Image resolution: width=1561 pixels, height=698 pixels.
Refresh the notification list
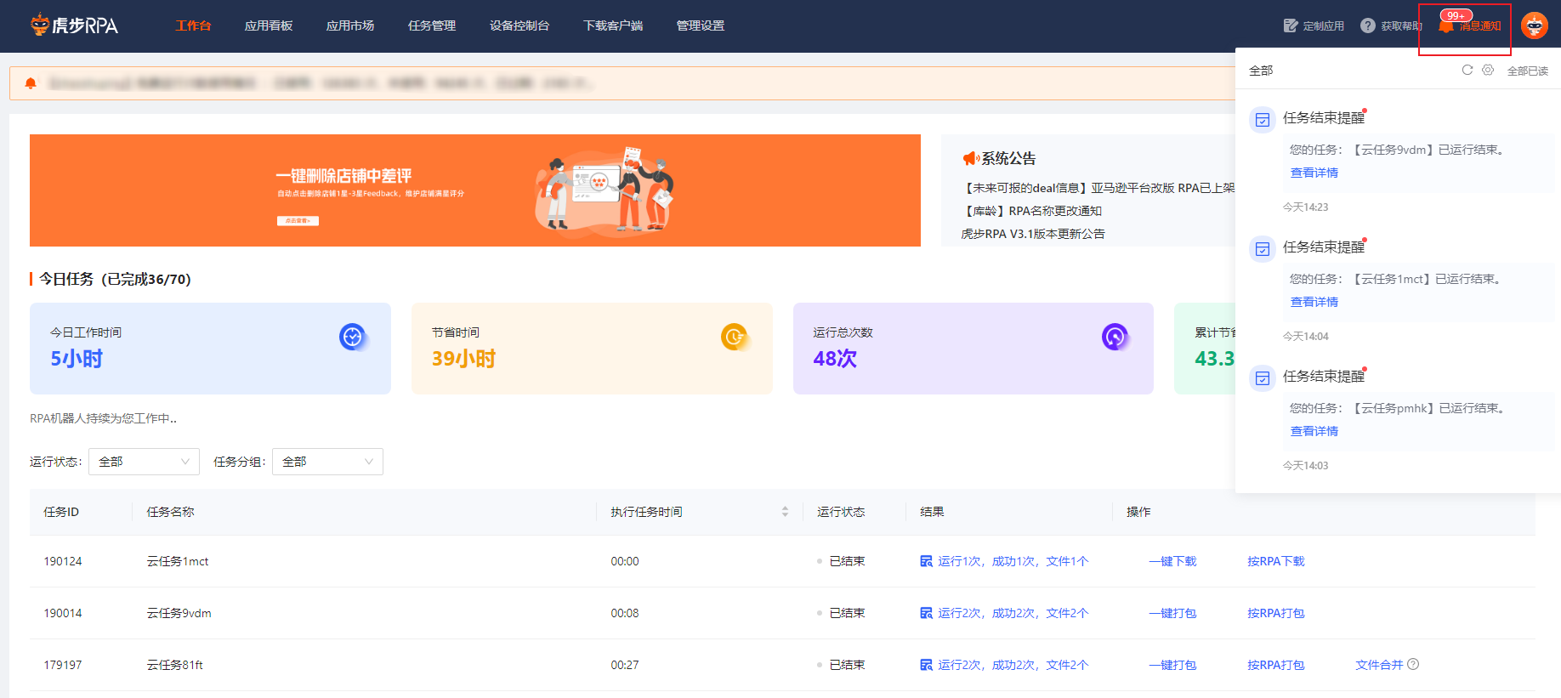click(1467, 70)
